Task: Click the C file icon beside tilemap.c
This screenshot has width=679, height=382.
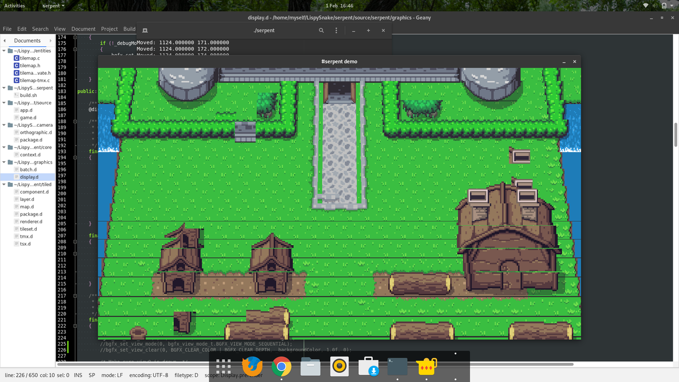Action: [x=16, y=58]
